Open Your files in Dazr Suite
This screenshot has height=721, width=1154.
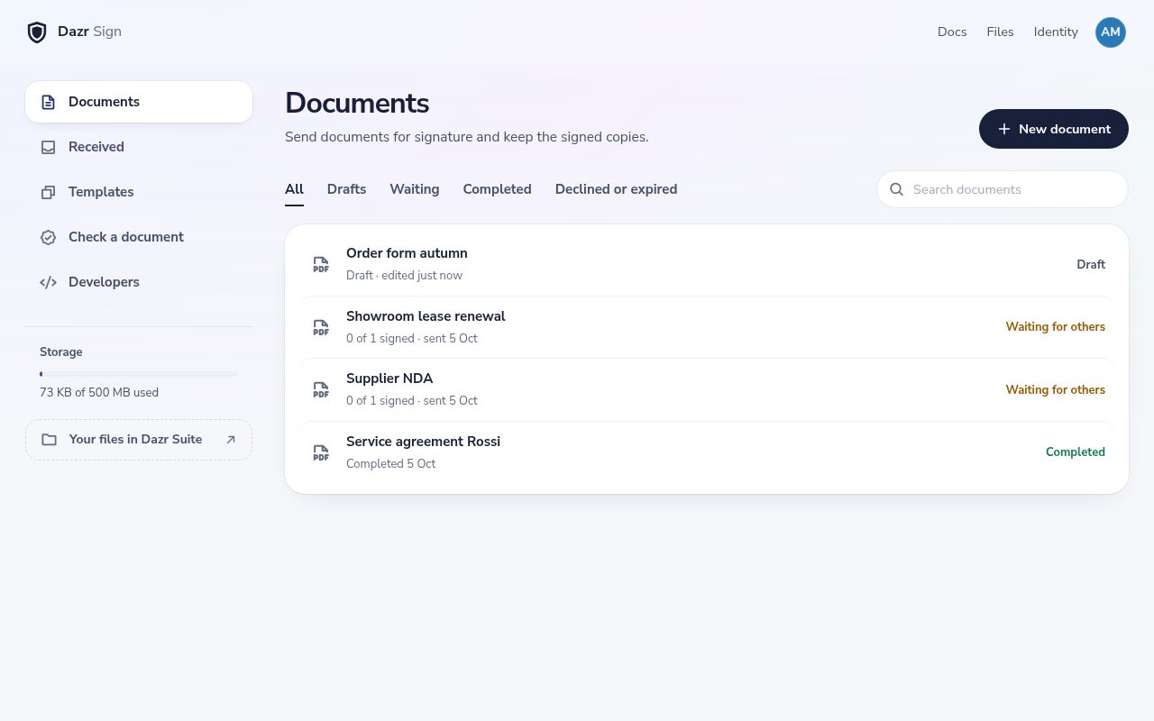click(139, 440)
